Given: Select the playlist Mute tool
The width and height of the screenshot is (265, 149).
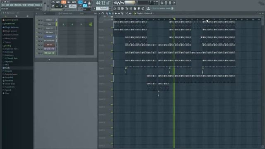Looking at the screenshot, I should tap(116, 13).
